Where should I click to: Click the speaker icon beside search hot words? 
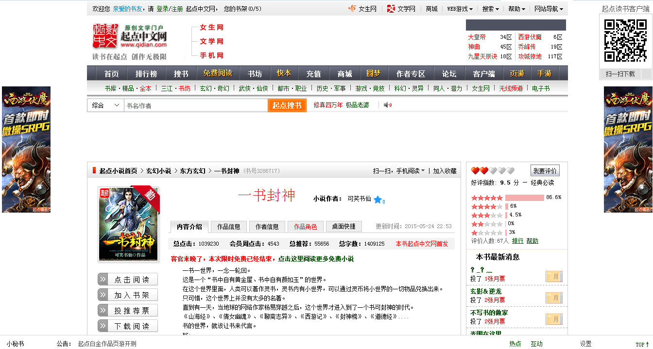click(387, 105)
